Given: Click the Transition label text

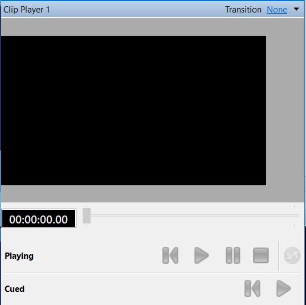Looking at the screenshot, I should 243,10.
